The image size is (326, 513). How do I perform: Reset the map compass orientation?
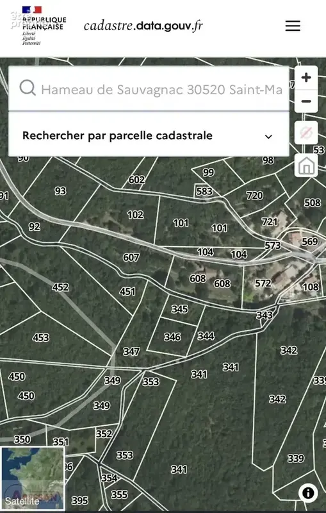[306, 133]
